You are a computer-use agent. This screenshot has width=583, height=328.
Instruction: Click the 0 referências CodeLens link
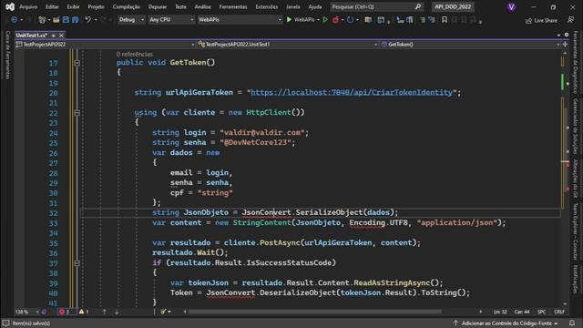[135, 55]
